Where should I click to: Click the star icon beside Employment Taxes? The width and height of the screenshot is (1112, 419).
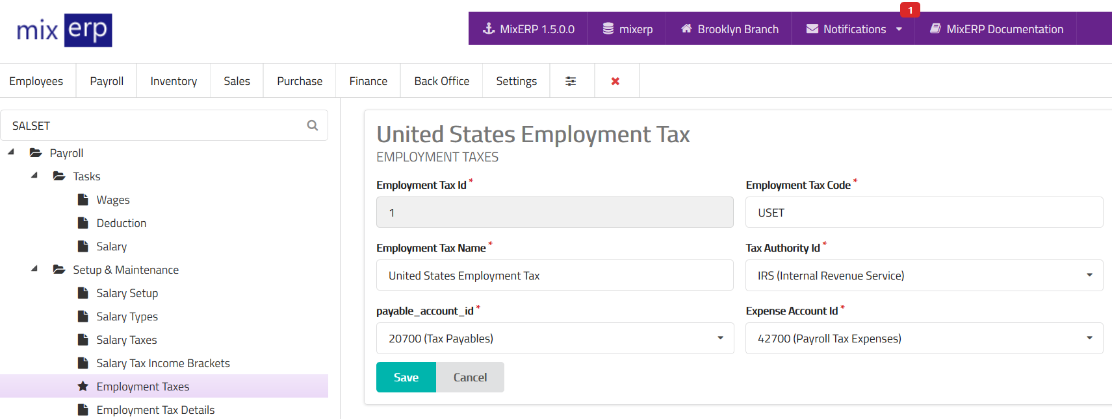tap(83, 387)
